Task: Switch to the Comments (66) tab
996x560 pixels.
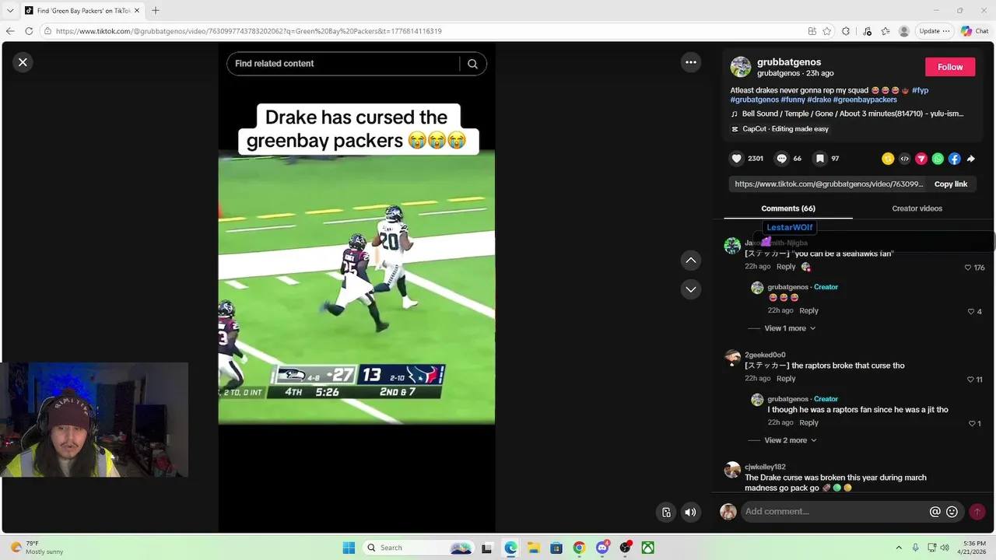Action: 788,208
